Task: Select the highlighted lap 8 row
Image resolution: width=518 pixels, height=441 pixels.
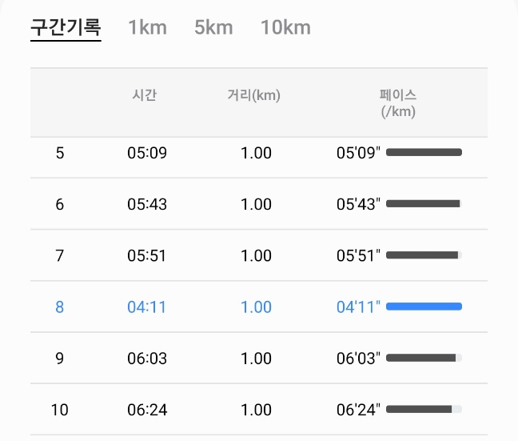Action: click(x=259, y=307)
